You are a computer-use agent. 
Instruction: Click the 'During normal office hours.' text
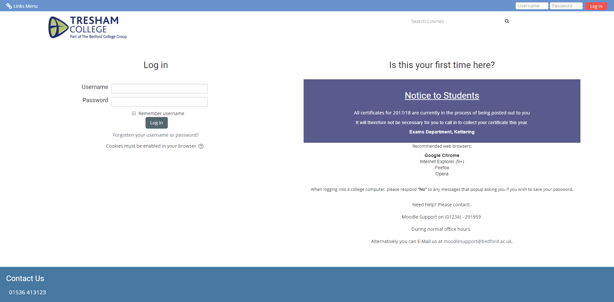441,229
